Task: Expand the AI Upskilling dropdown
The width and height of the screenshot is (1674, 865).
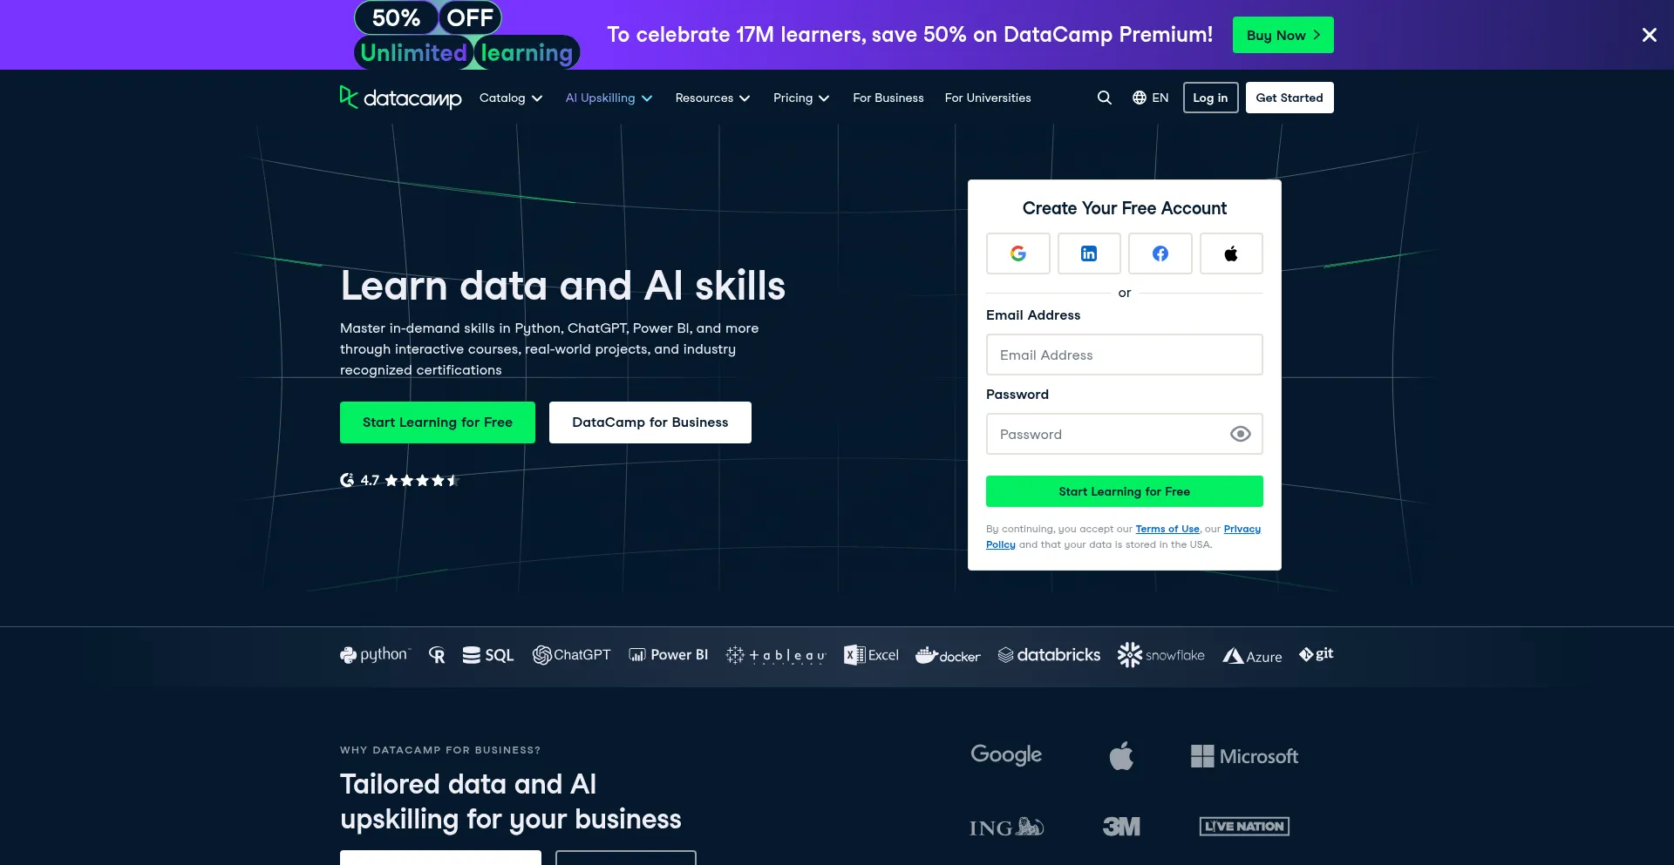Action: tap(609, 98)
